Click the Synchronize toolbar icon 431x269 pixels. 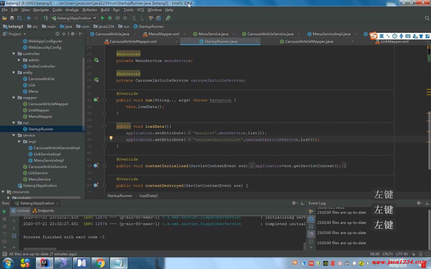click(x=19, y=18)
